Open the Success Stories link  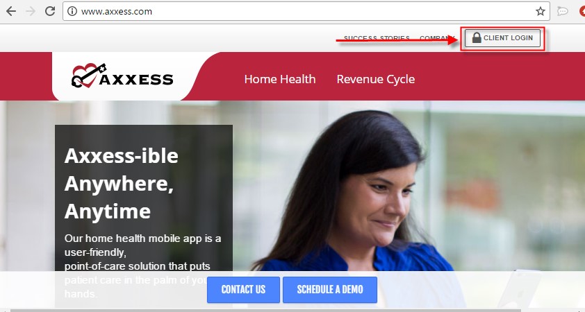pos(377,38)
